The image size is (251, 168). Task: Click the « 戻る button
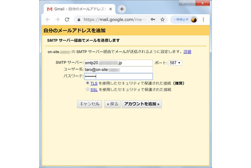pyautogui.click(x=112, y=104)
